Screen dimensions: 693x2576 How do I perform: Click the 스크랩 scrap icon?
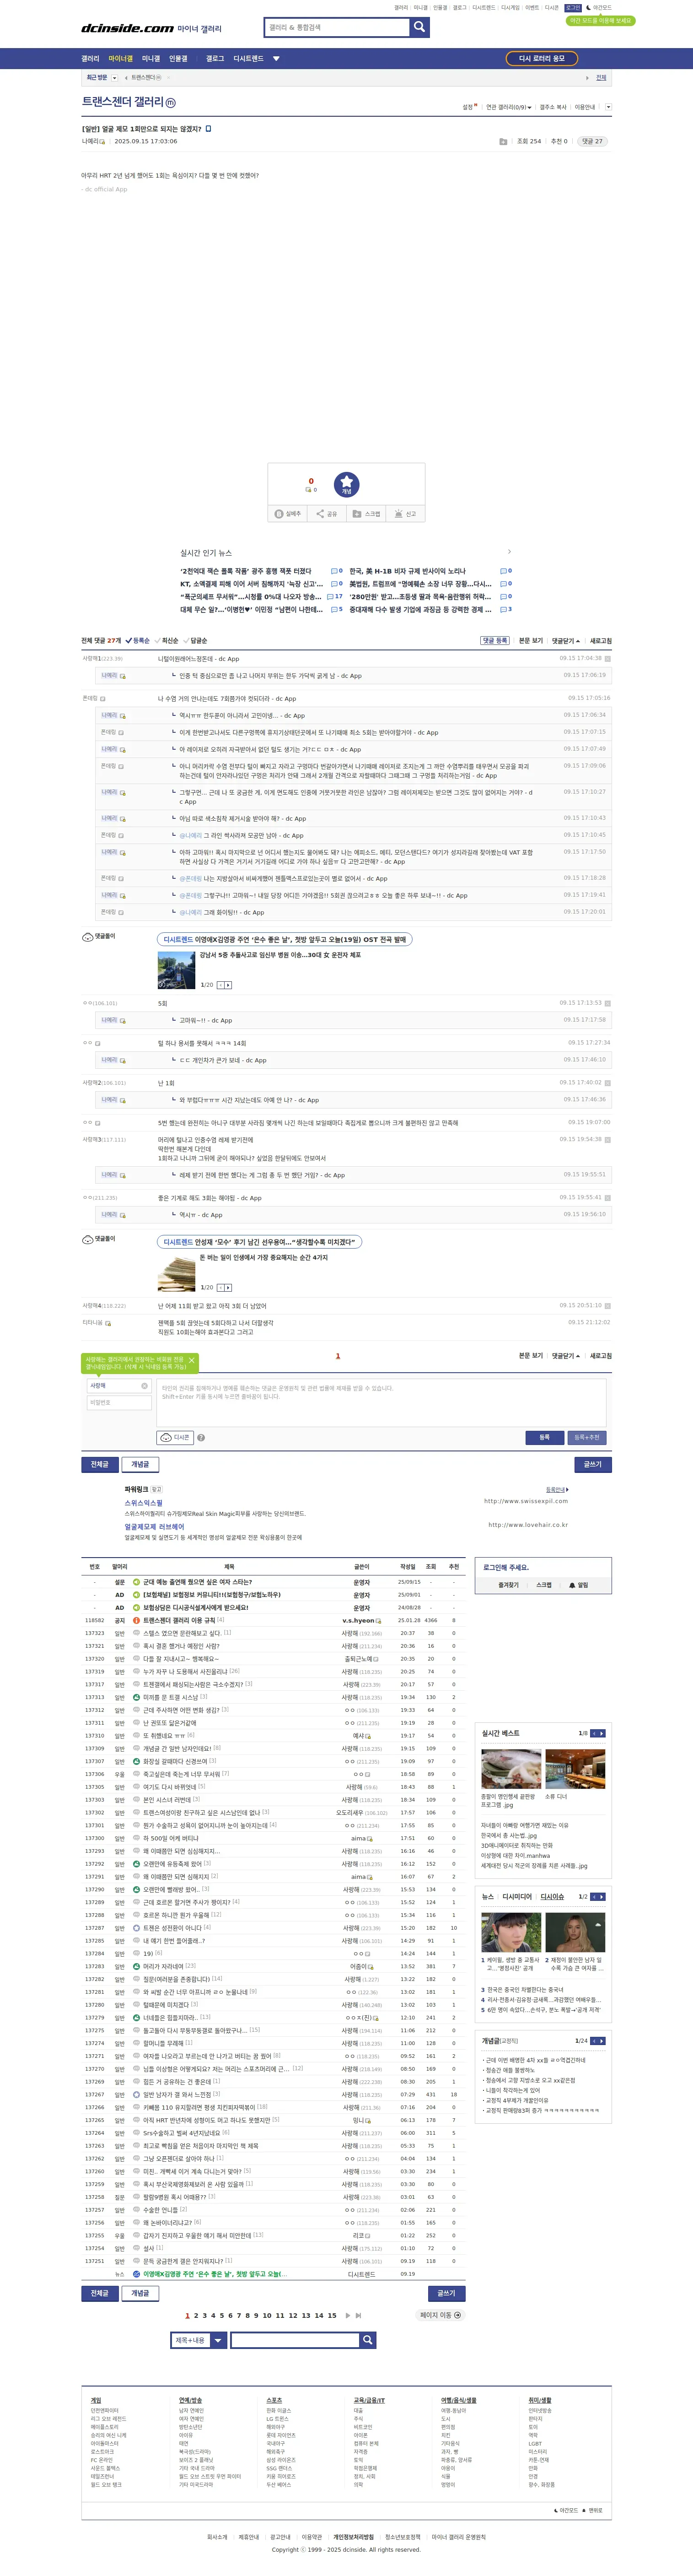coord(366,514)
